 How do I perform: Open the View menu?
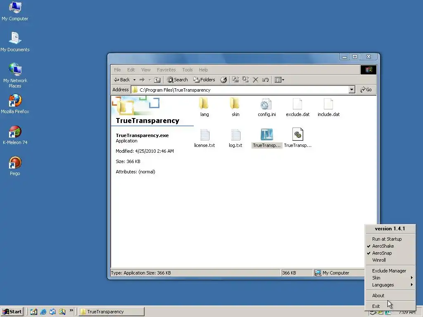coord(146,69)
